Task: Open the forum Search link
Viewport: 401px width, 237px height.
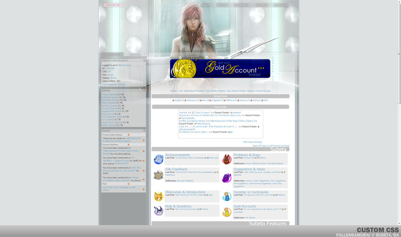Action: [250, 91]
